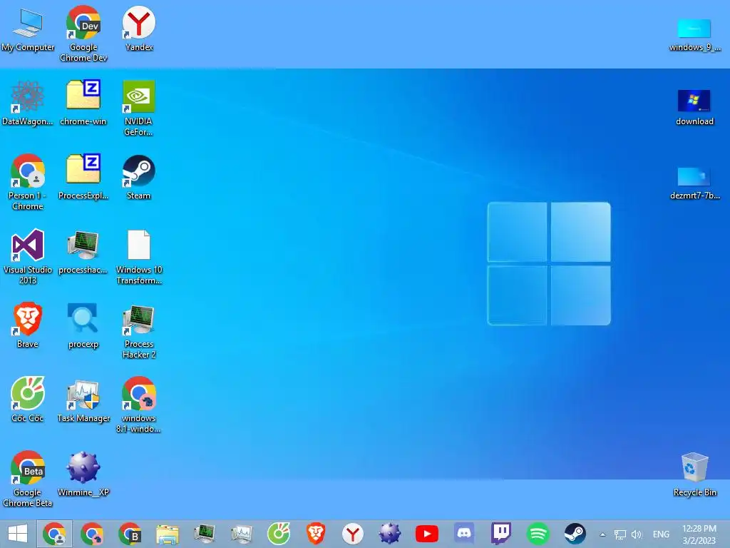Open the clock showing 12:28 PM
Screen dimensions: 730x548
click(699, 534)
